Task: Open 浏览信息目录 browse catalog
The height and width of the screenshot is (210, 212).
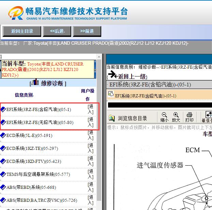Action: [x=128, y=118]
